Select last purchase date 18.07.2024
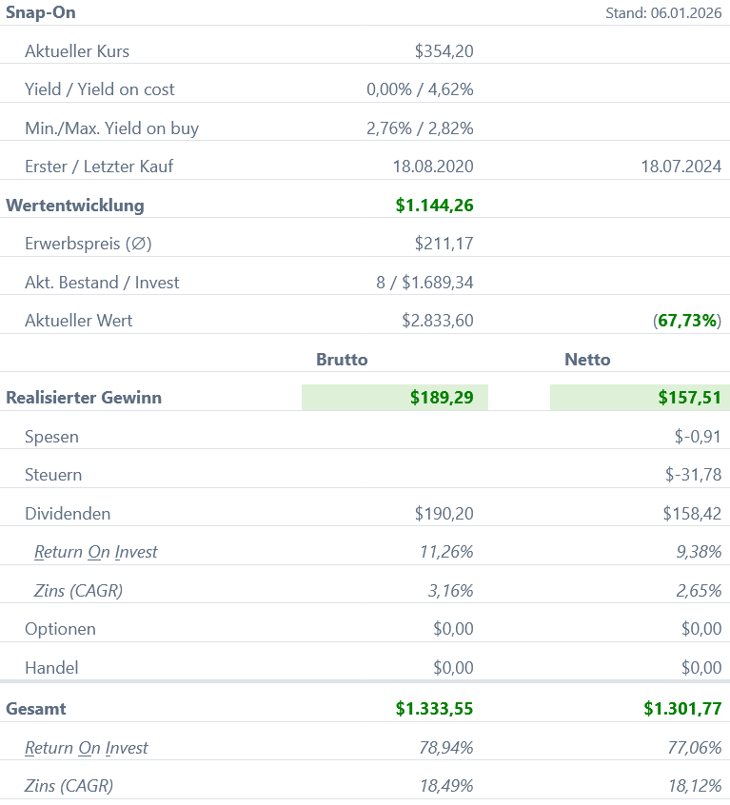730x805 pixels. click(681, 167)
